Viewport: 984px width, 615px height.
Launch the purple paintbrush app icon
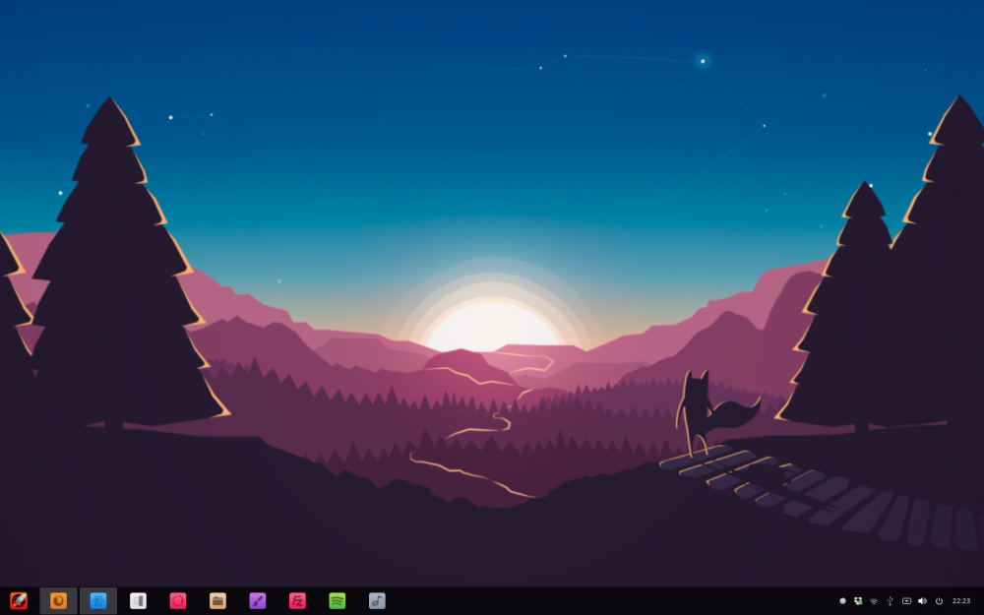257,600
